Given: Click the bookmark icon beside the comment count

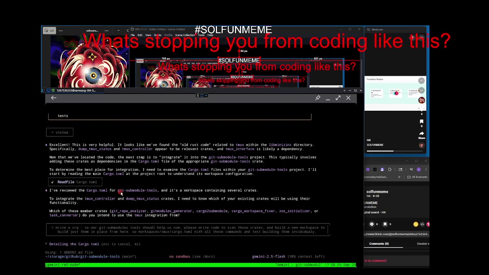Looking at the screenshot, I should pyautogui.click(x=385, y=224).
